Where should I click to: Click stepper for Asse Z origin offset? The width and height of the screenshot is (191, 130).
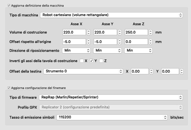151,42
